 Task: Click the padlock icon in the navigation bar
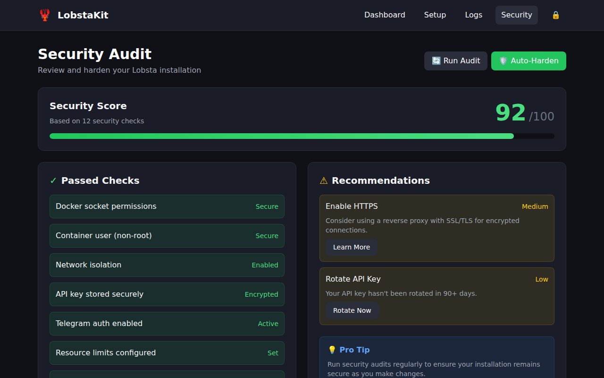(555, 15)
